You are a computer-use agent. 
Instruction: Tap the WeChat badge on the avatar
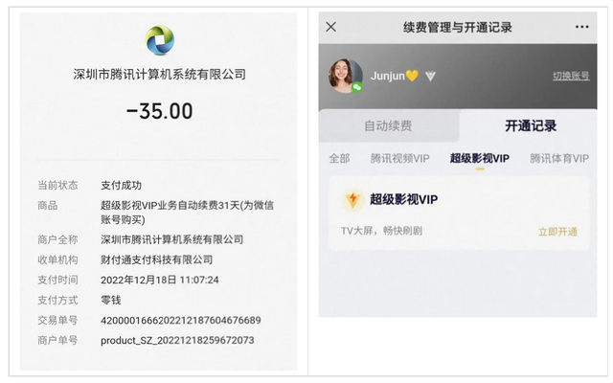click(357, 87)
